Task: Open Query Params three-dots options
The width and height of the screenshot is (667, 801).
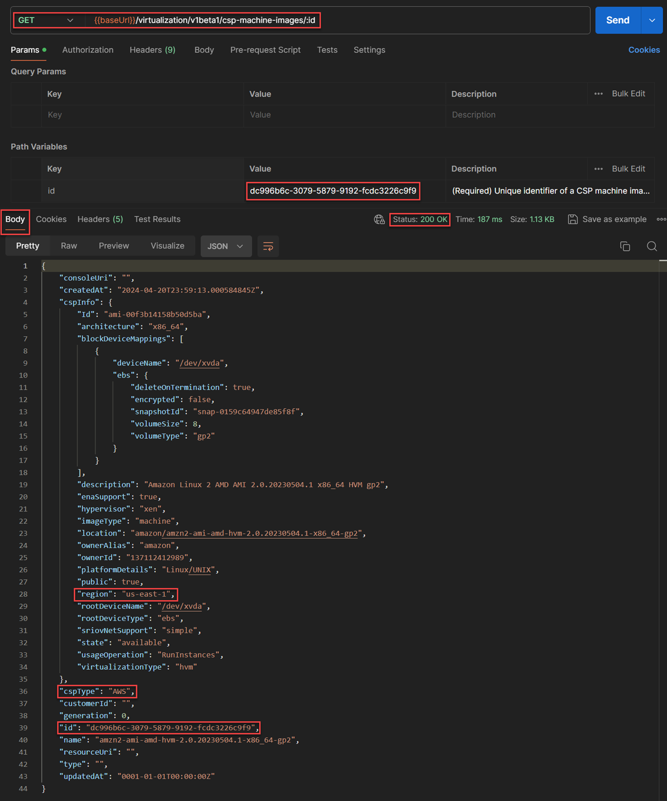Action: point(599,94)
